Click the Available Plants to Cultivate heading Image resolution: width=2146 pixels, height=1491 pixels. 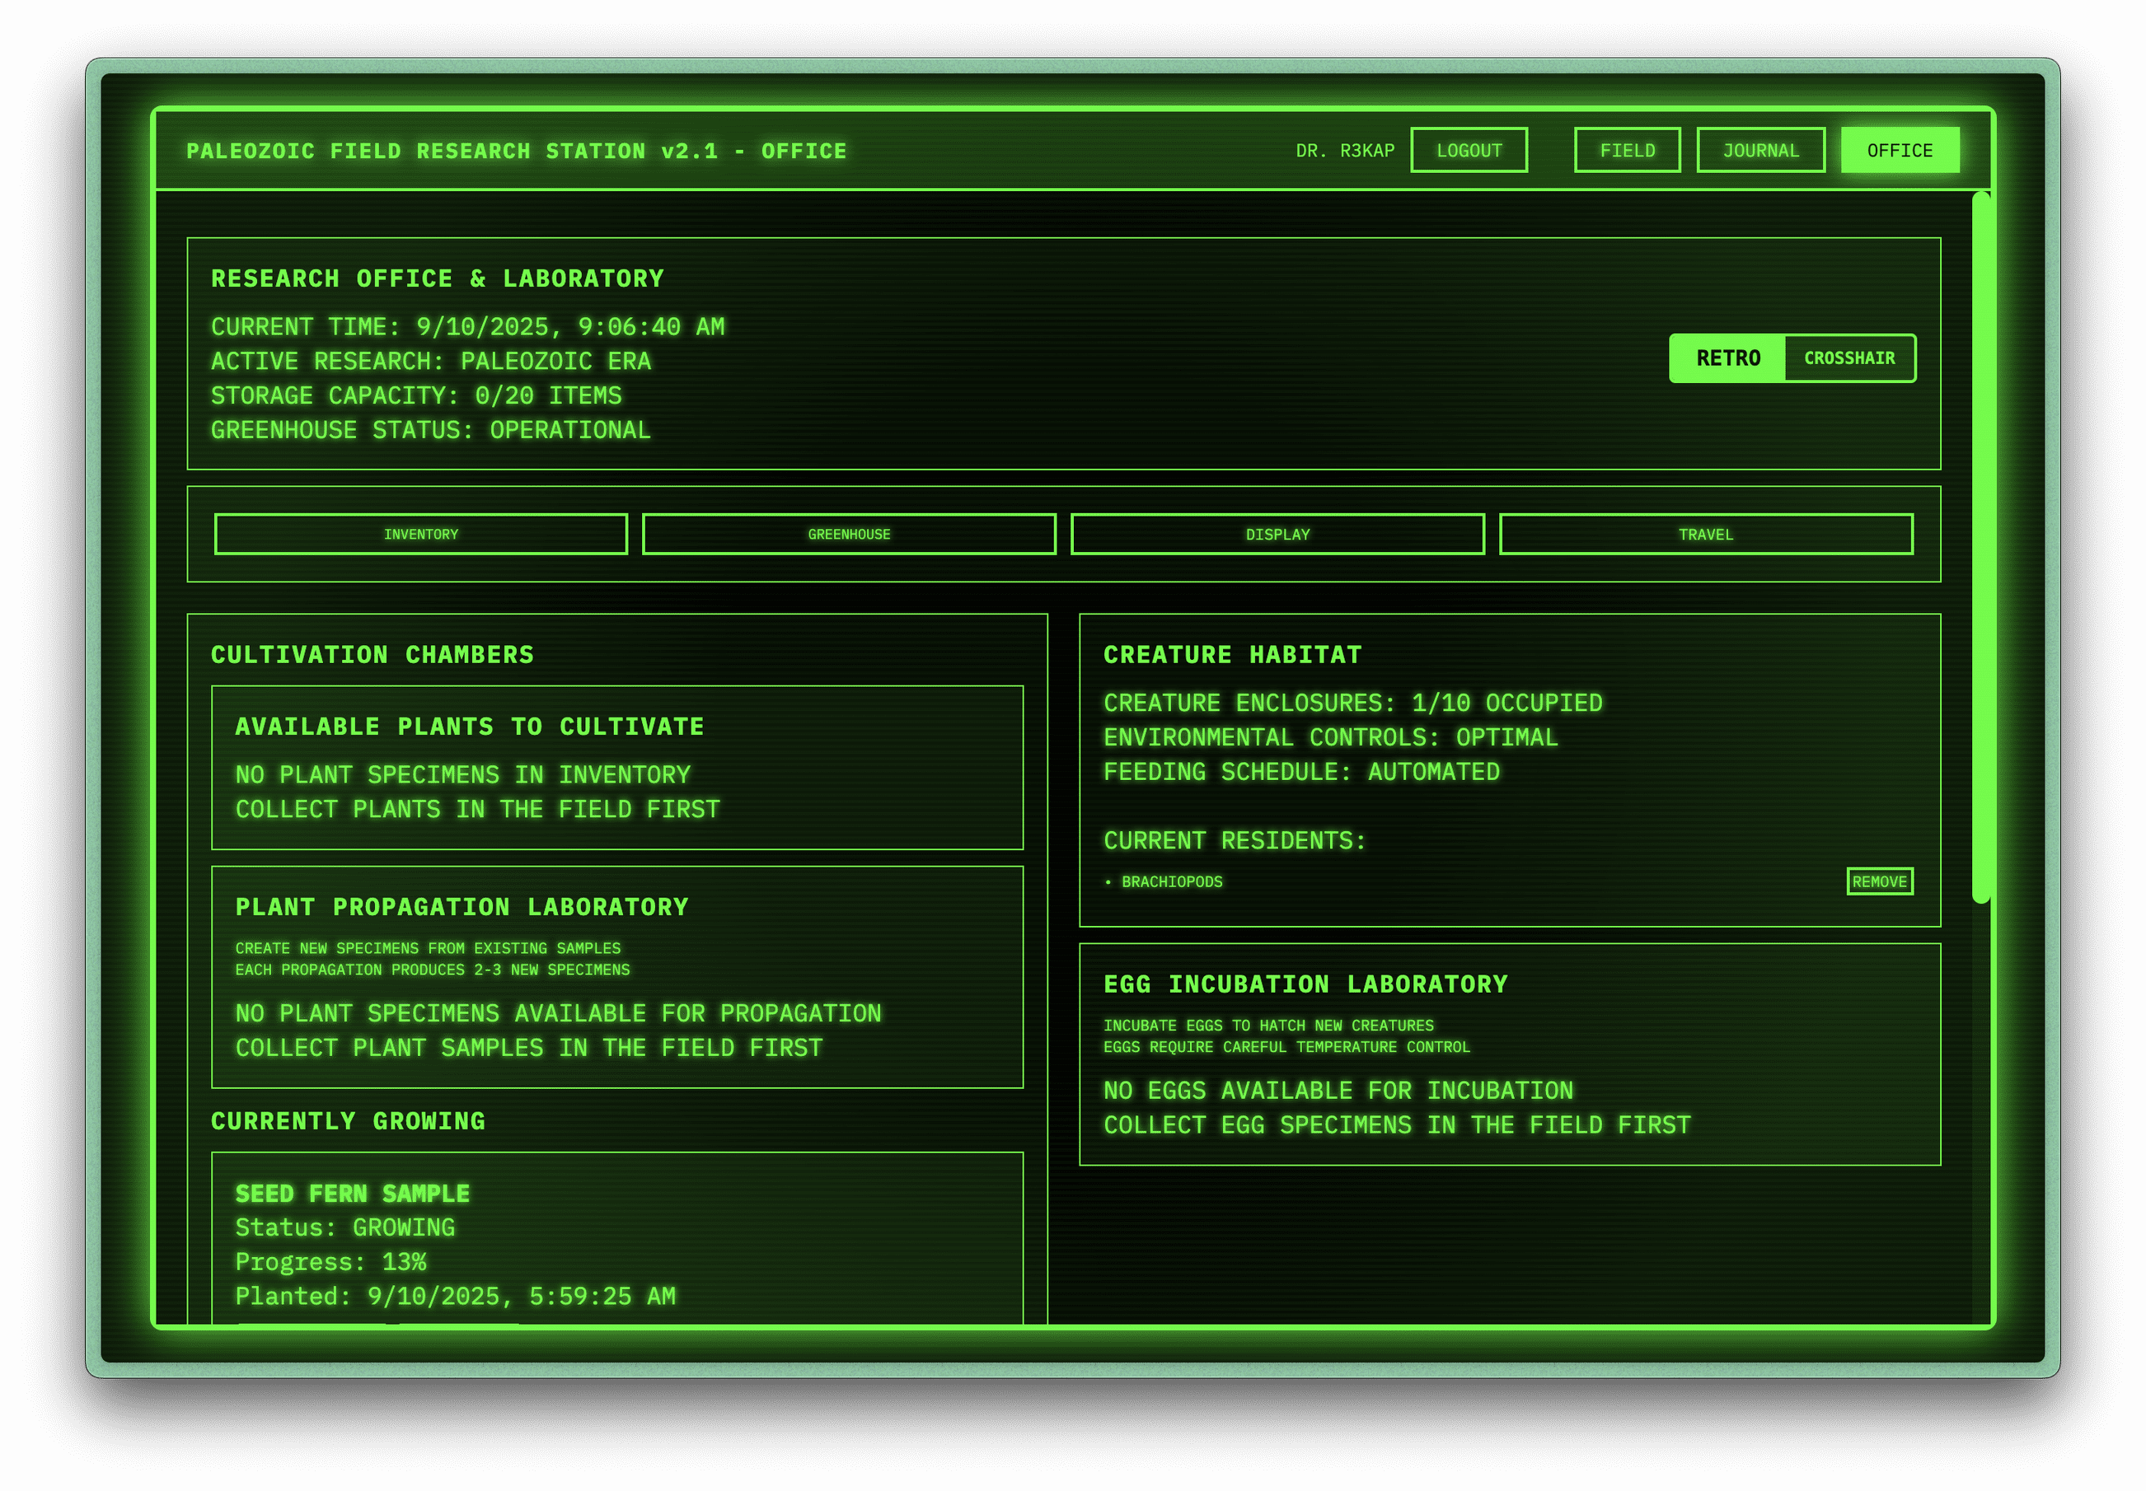coord(469,727)
